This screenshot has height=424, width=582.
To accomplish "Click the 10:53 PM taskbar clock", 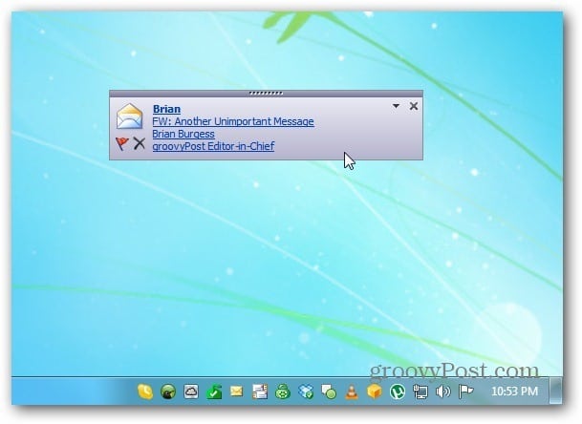I will point(514,392).
